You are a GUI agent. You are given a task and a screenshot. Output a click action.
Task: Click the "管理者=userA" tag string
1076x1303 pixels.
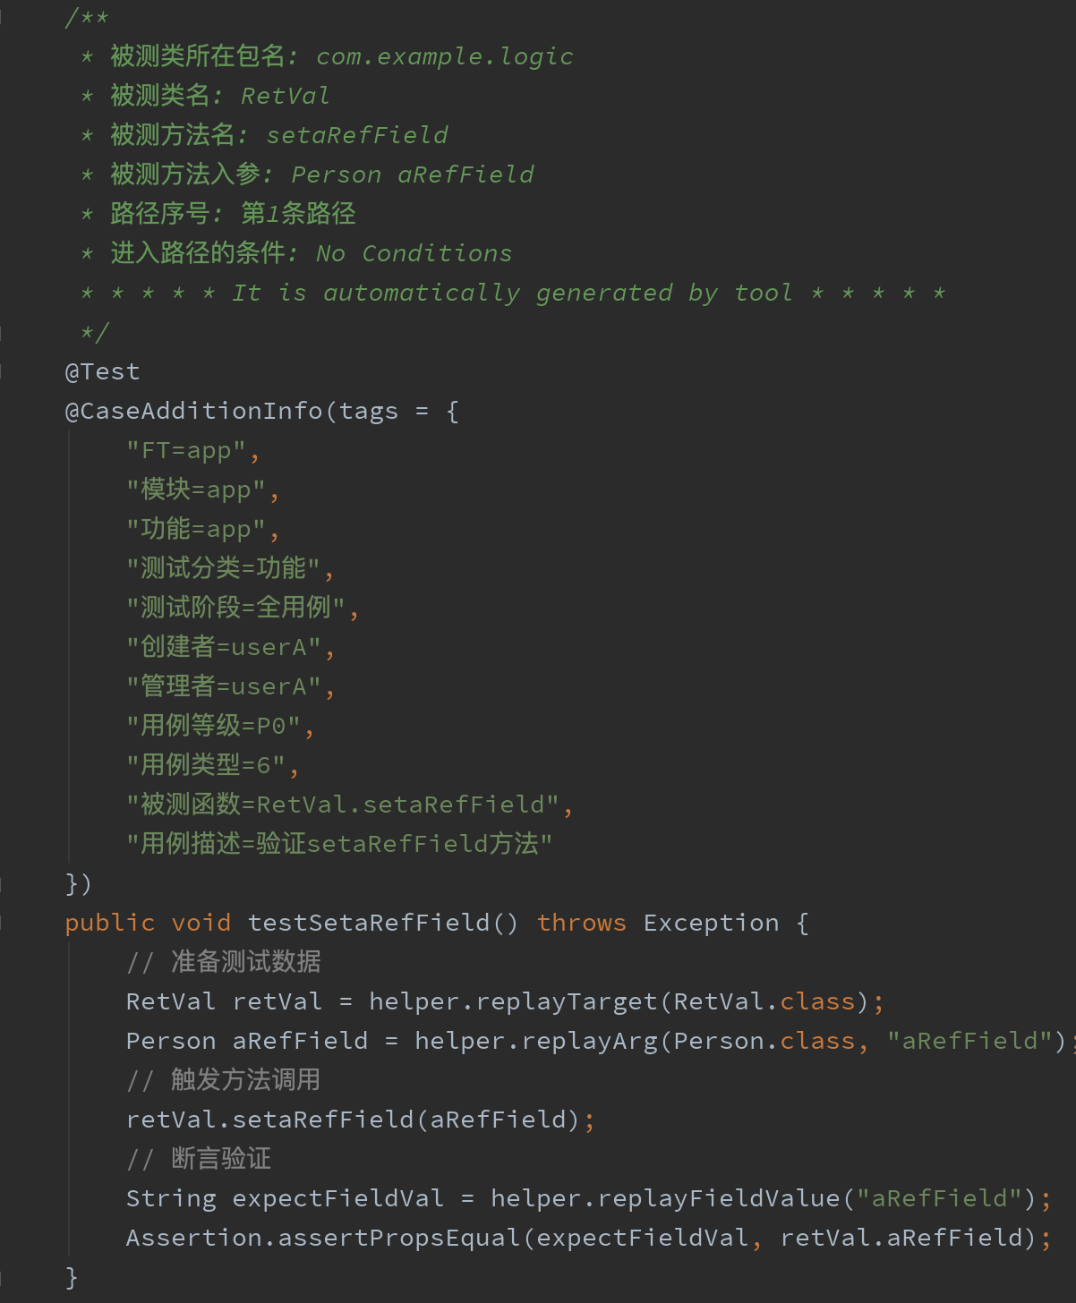[224, 686]
